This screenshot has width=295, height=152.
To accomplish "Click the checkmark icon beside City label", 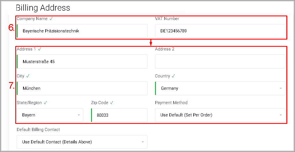I will pyautogui.click(x=28, y=76).
